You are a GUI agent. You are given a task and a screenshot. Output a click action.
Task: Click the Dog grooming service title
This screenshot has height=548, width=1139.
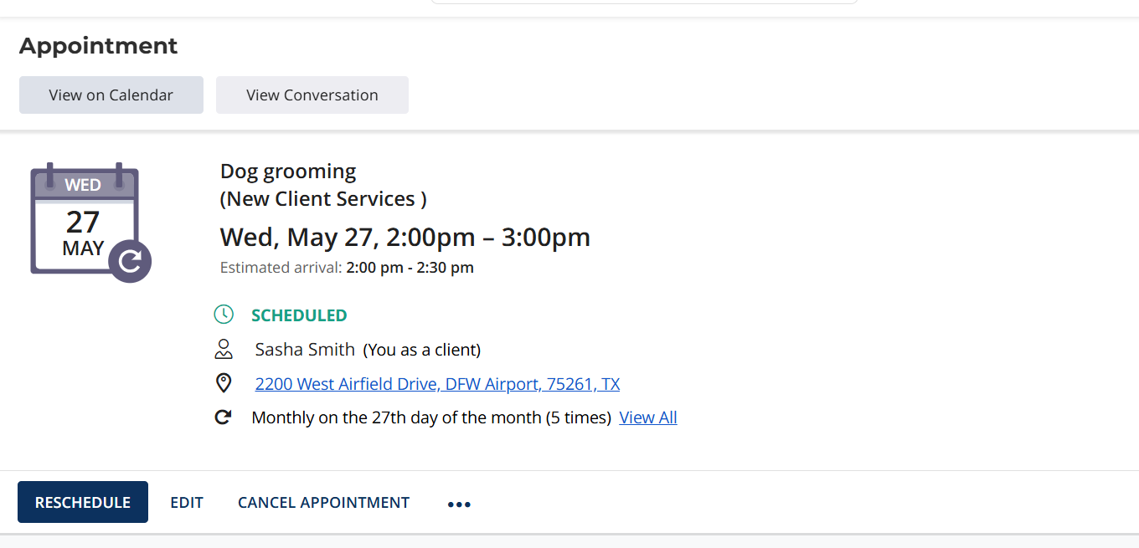[x=288, y=172]
